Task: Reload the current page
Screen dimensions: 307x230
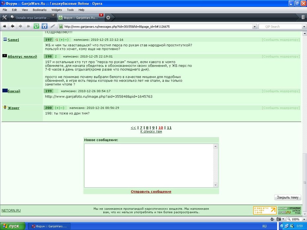Action: [x=36, y=26]
